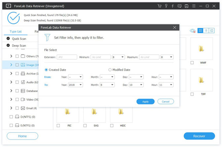This screenshot has height=147, width=222.
Task: Select the Modified Date radio button
Action: pos(110,70)
